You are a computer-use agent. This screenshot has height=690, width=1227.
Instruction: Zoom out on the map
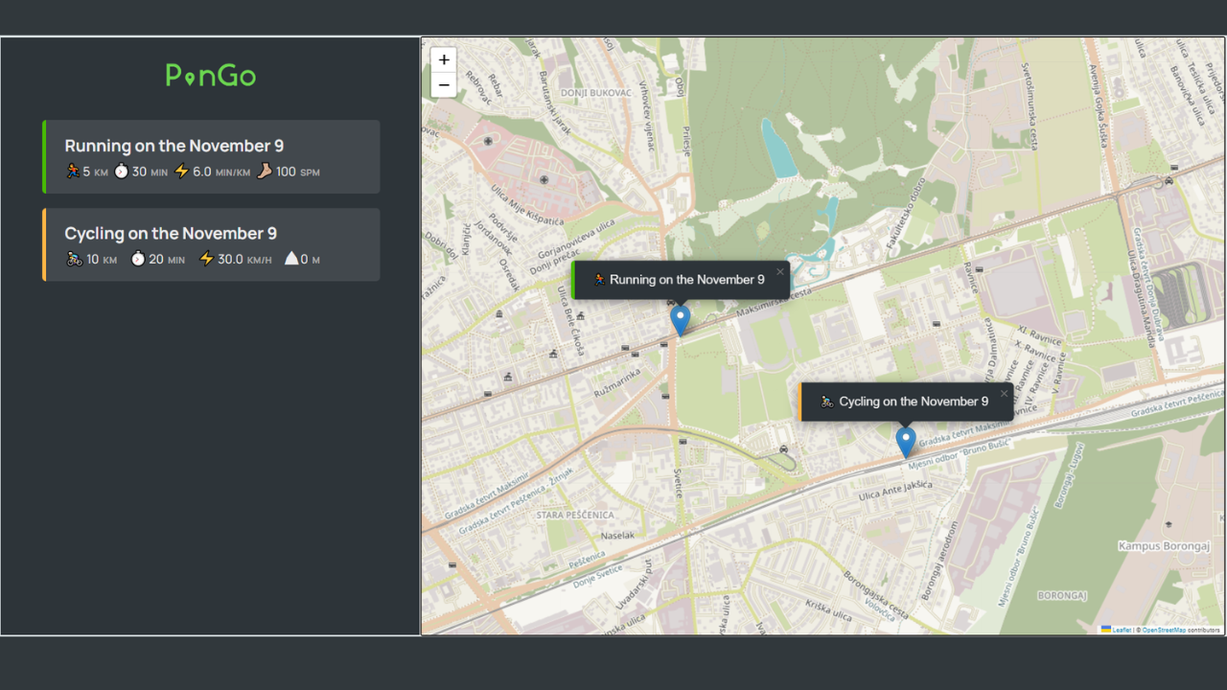[x=444, y=84]
